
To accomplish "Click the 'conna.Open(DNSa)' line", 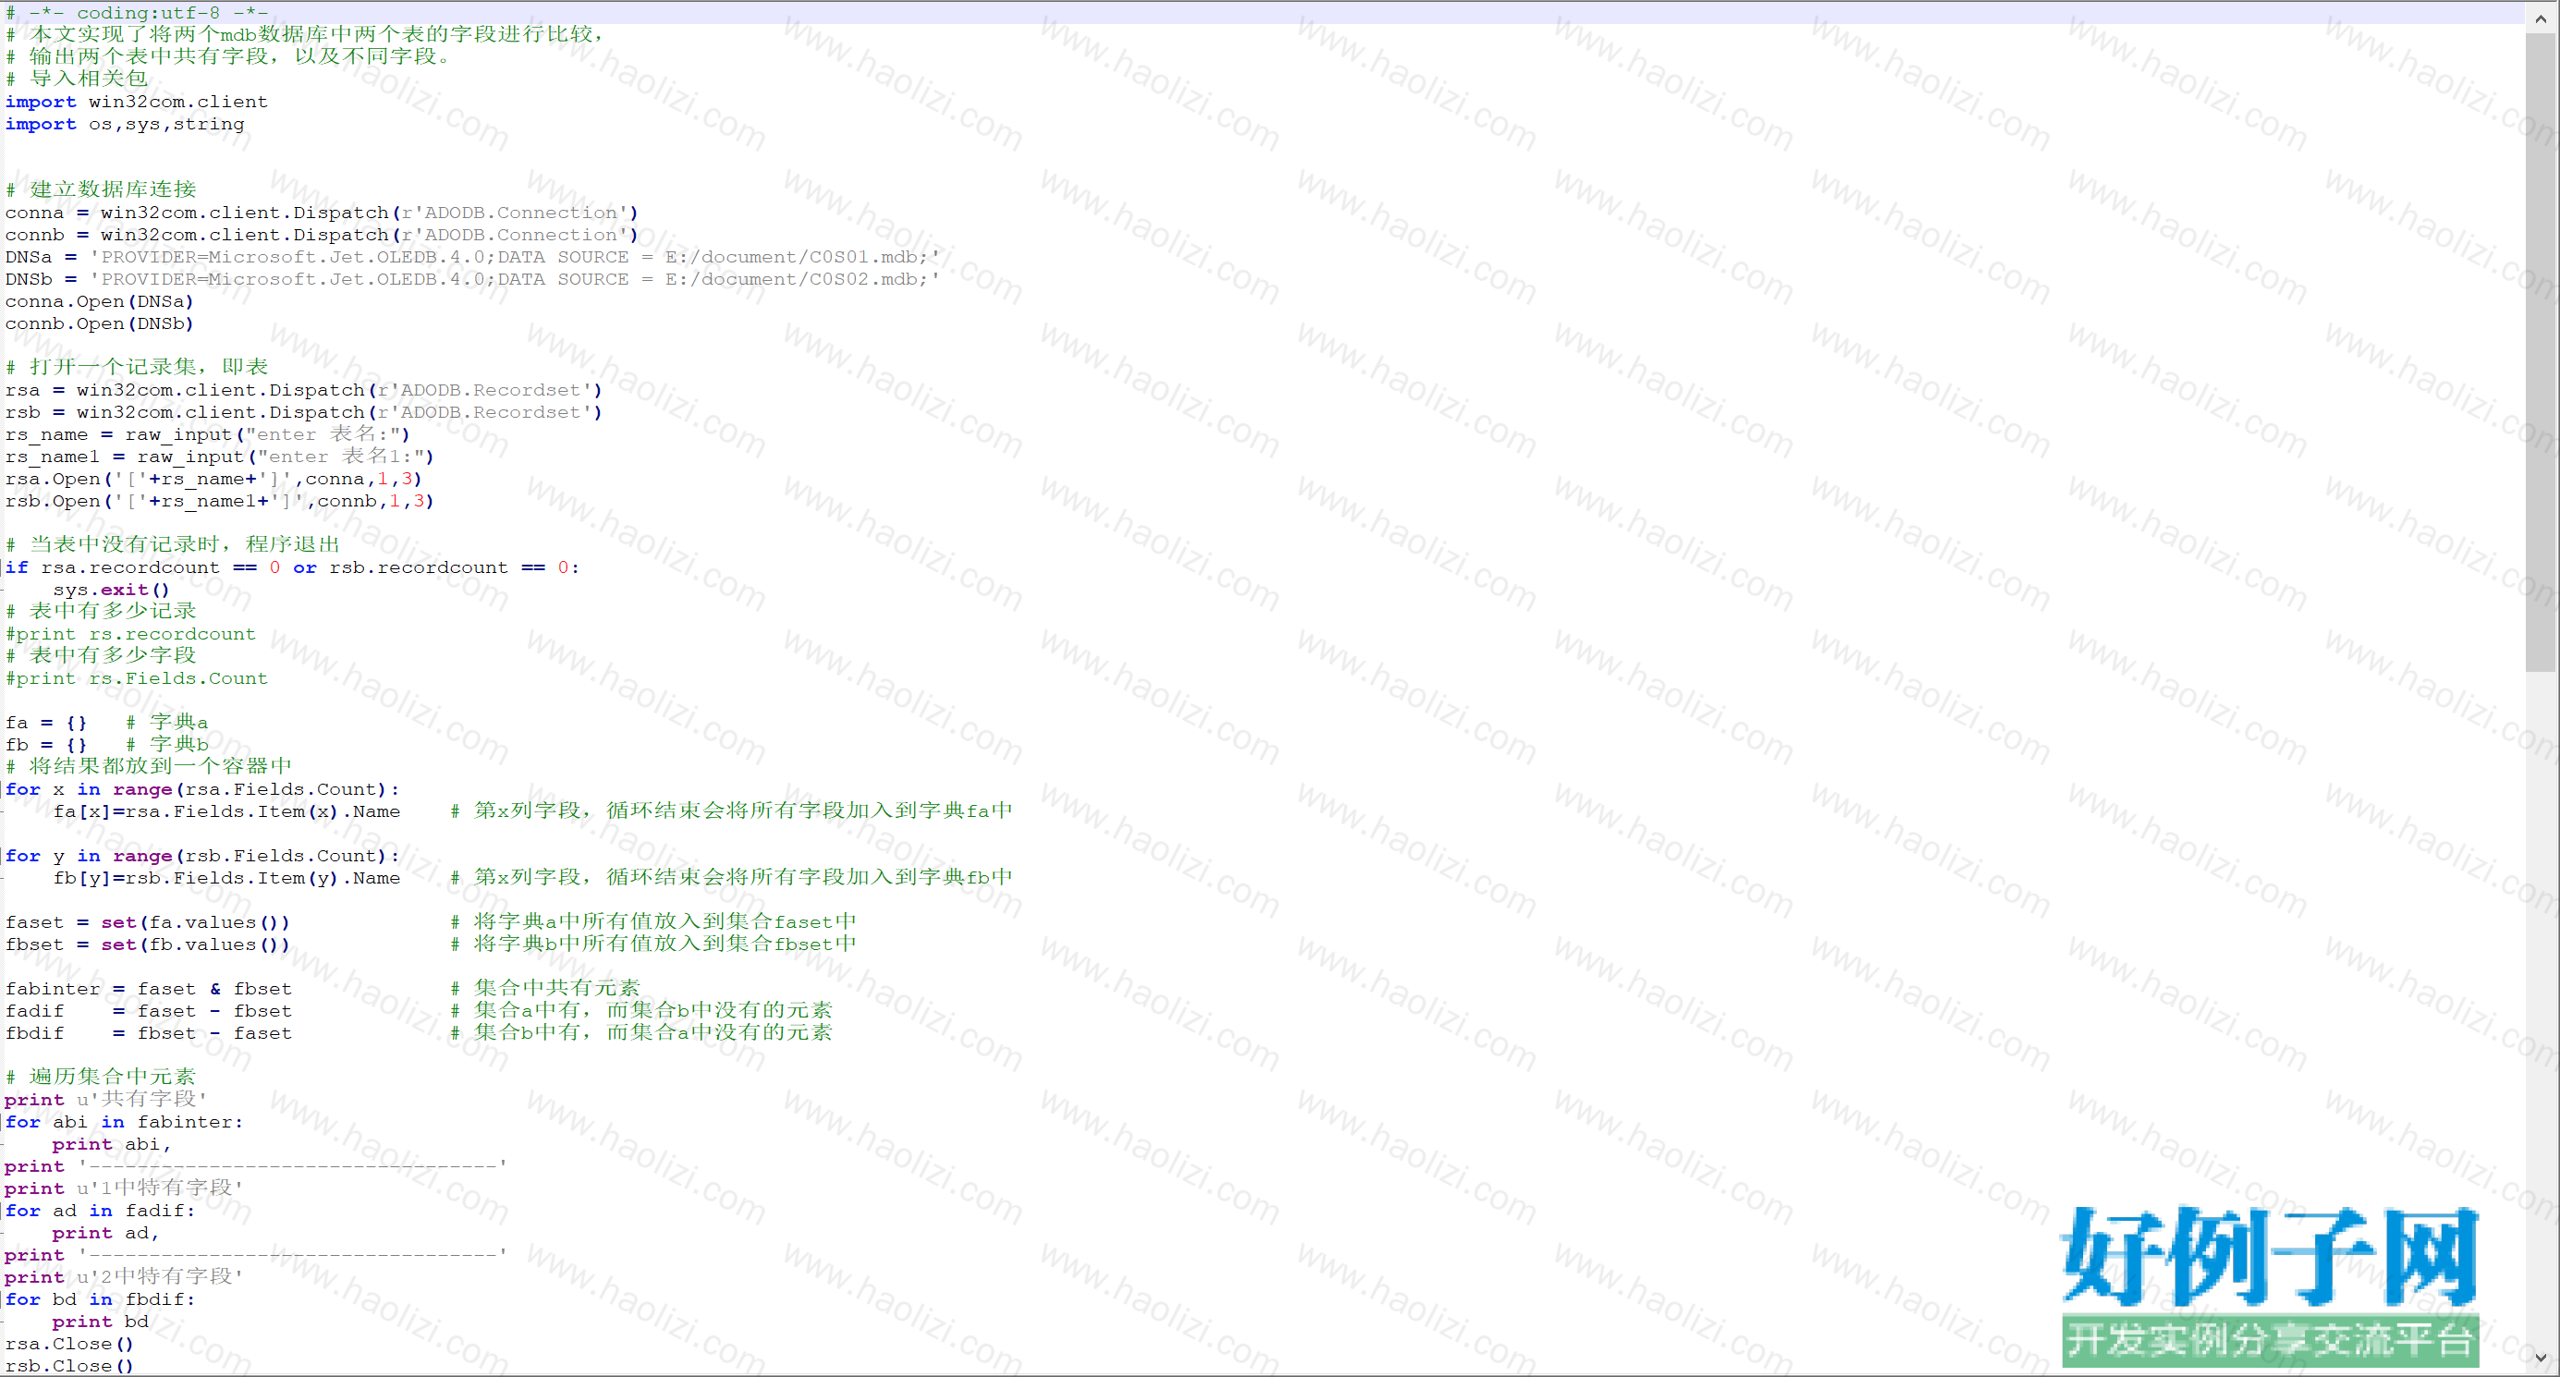I will coord(100,301).
